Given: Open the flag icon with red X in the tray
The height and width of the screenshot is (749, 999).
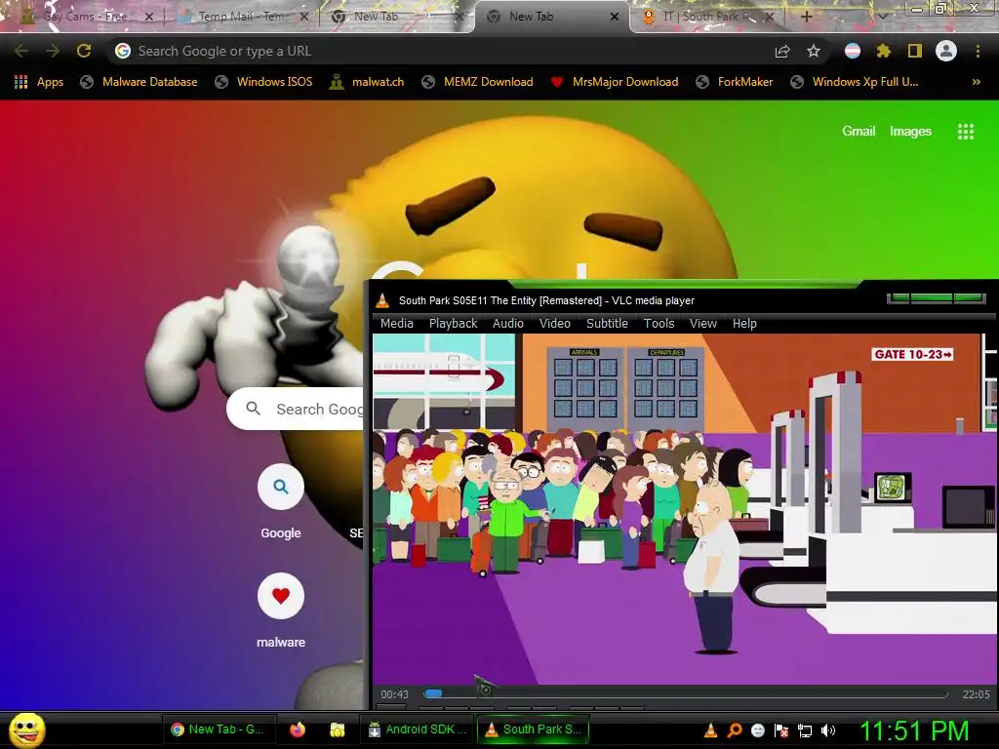Looking at the screenshot, I should pos(781,730).
